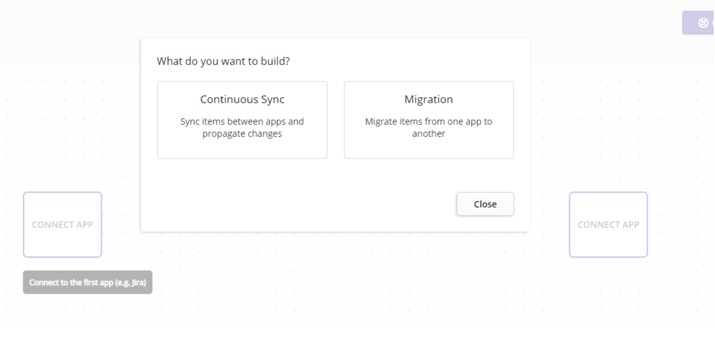Click the Migration heading
Screen dimensions: 715x343
(429, 99)
